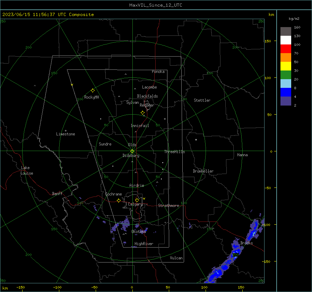
Task: Click the asterisk marker above Limestone
Action: point(66,131)
